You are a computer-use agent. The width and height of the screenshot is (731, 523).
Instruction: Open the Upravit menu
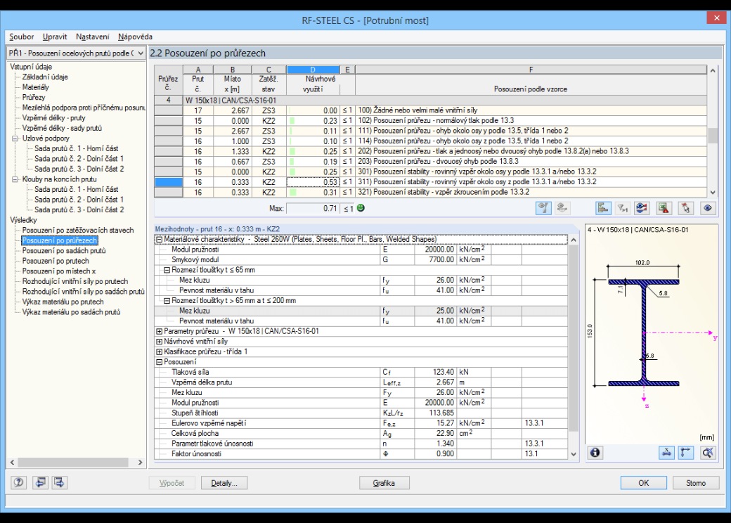[55, 37]
